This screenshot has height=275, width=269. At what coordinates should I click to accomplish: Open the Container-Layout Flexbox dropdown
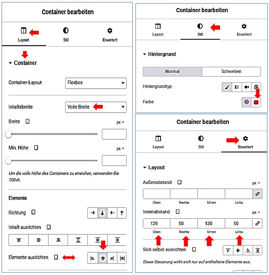[x=95, y=83]
